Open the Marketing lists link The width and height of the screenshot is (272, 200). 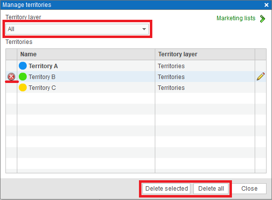click(x=236, y=18)
